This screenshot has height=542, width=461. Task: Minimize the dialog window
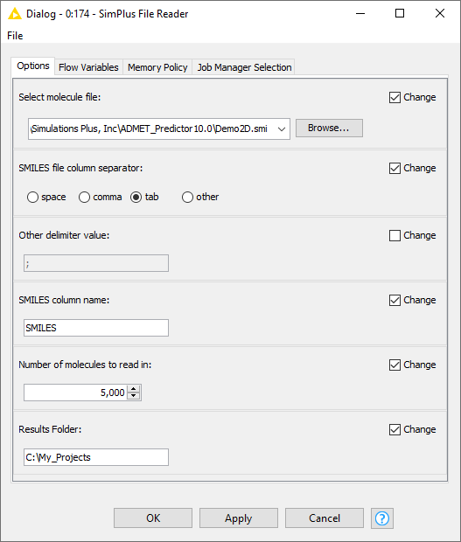tap(360, 14)
